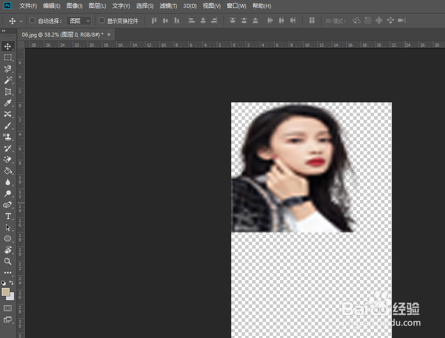The width and height of the screenshot is (445, 338).
Task: Open the 文件(F) menu
Action: click(28, 6)
